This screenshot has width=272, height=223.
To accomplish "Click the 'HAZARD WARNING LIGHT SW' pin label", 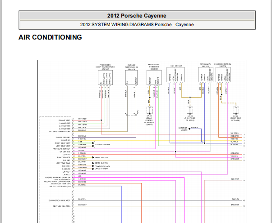I will pyautogui.click(x=58, y=178).
